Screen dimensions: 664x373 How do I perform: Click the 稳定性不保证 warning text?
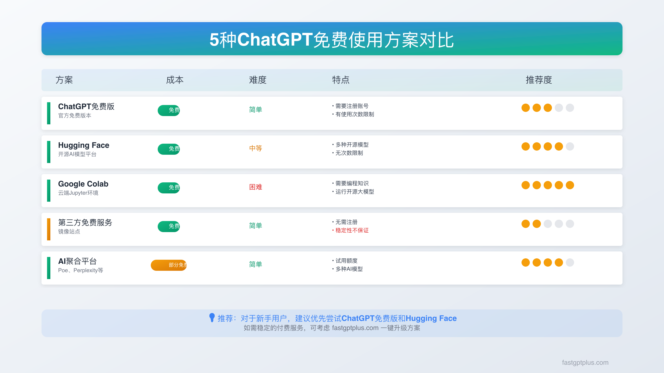(x=352, y=230)
